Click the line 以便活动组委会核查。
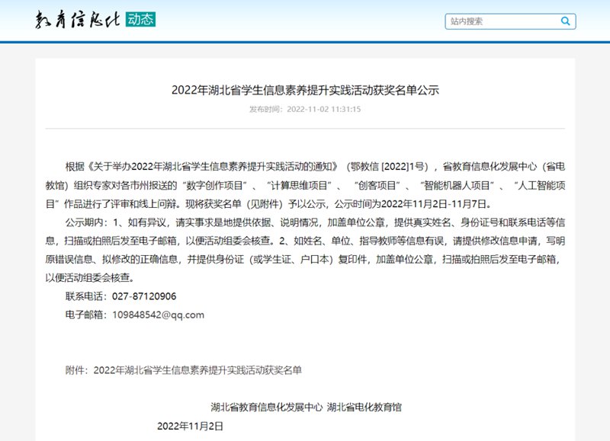This screenshot has height=441, width=610. pos(90,278)
